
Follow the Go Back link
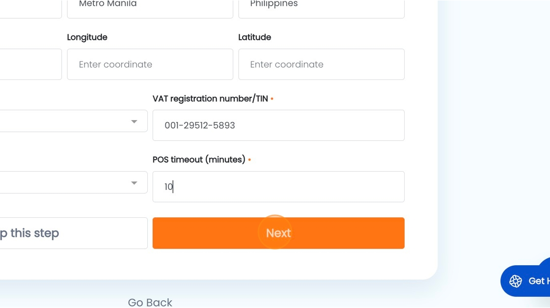coord(150,302)
